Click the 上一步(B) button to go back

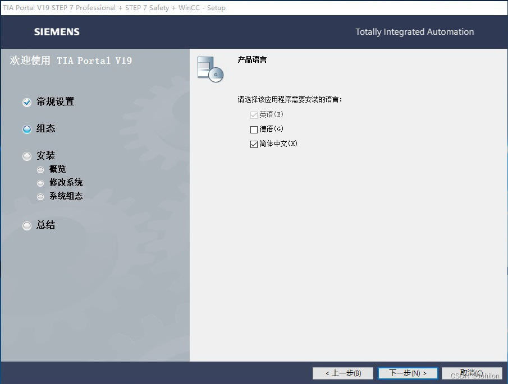tap(343, 373)
